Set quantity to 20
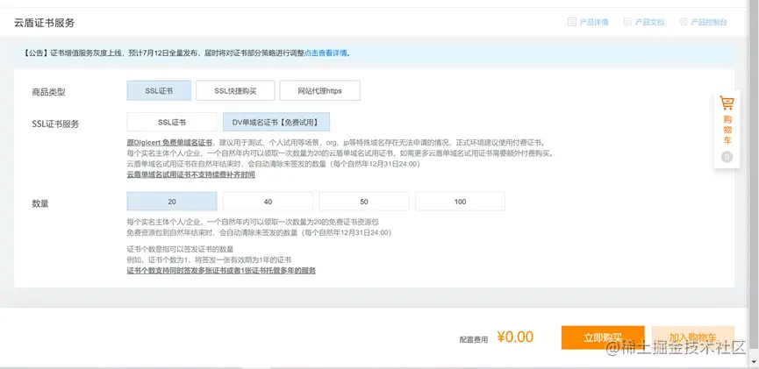 click(x=172, y=202)
